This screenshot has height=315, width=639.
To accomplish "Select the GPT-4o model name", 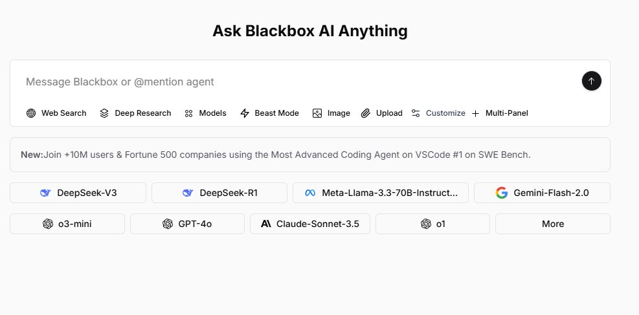I will pos(195,224).
